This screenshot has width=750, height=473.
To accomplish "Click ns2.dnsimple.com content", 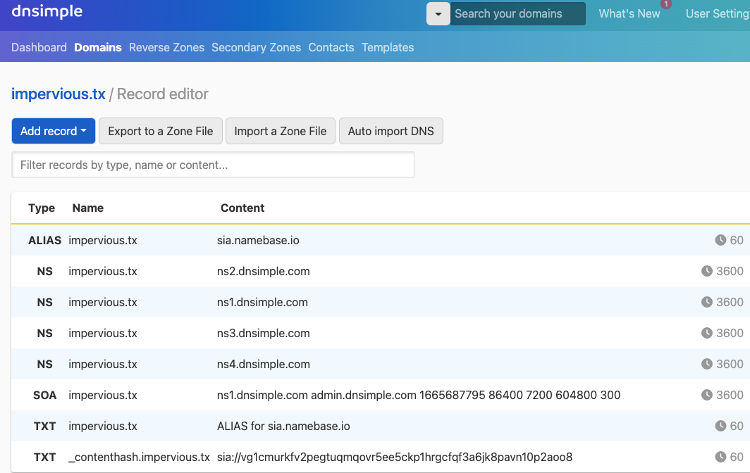I will 264,272.
